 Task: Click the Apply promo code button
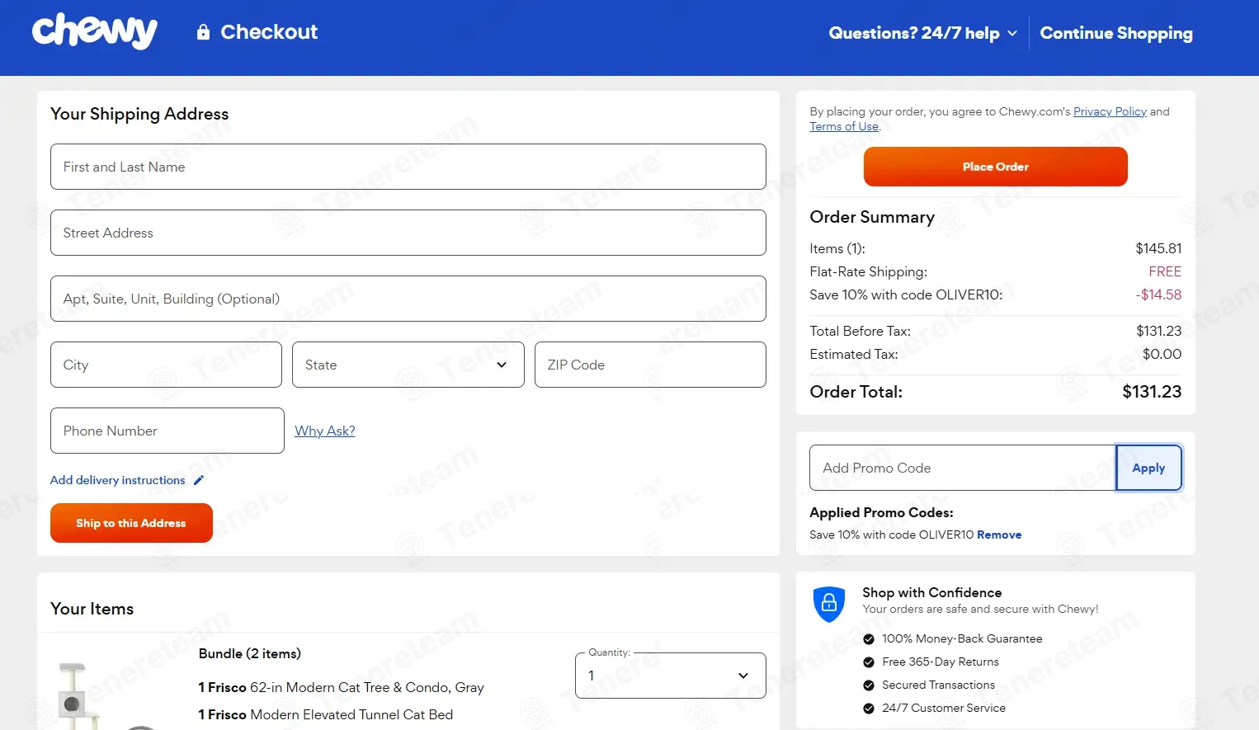pyautogui.click(x=1148, y=468)
